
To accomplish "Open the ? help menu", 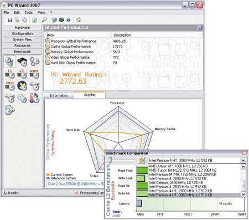I will click(51, 13).
